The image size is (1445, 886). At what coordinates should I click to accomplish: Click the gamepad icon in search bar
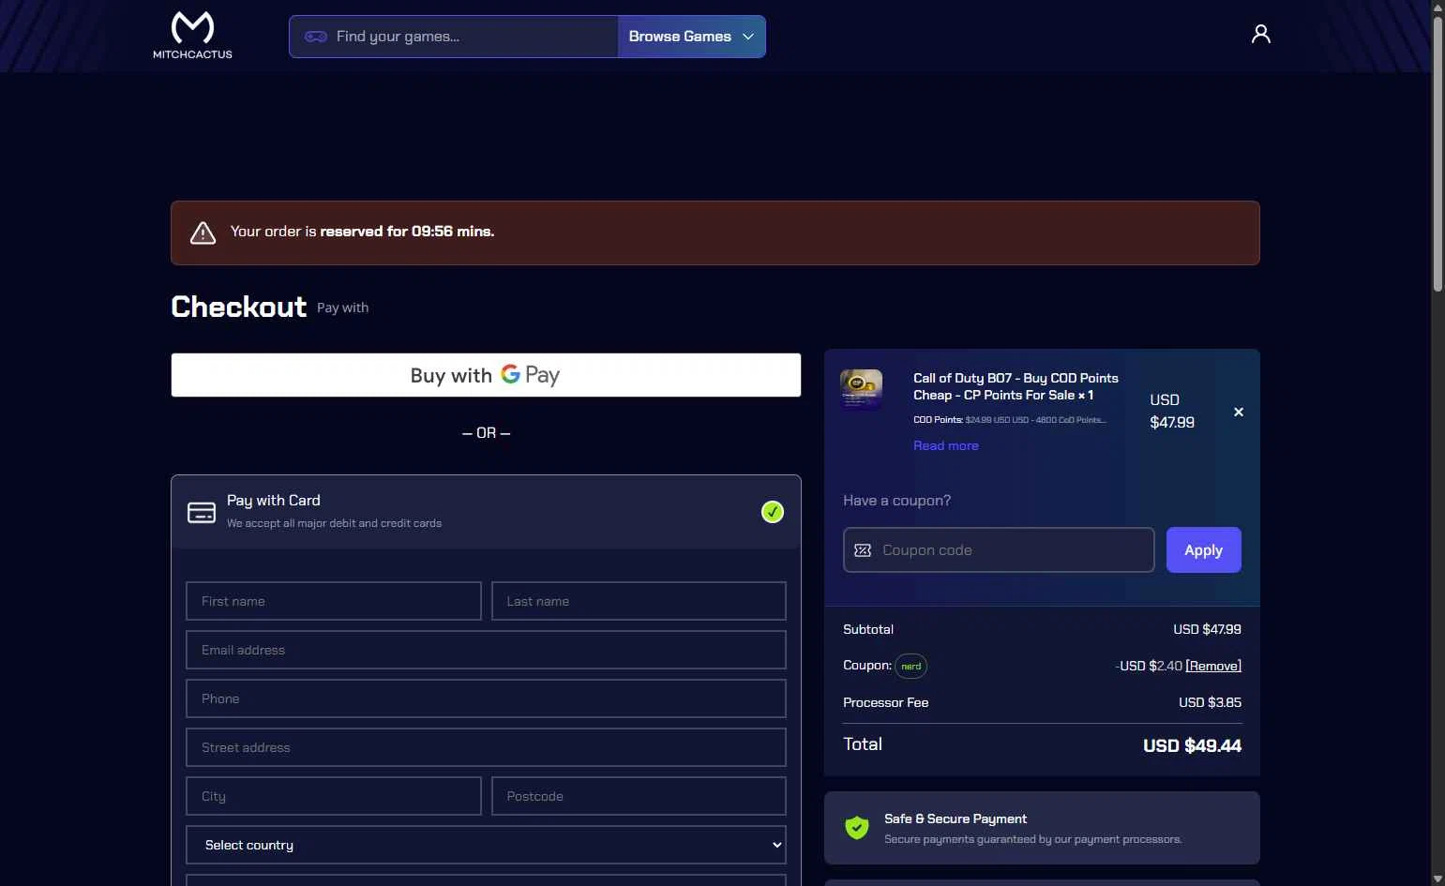(316, 37)
